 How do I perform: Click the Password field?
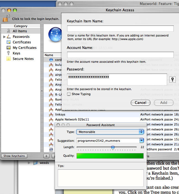tap(117, 79)
